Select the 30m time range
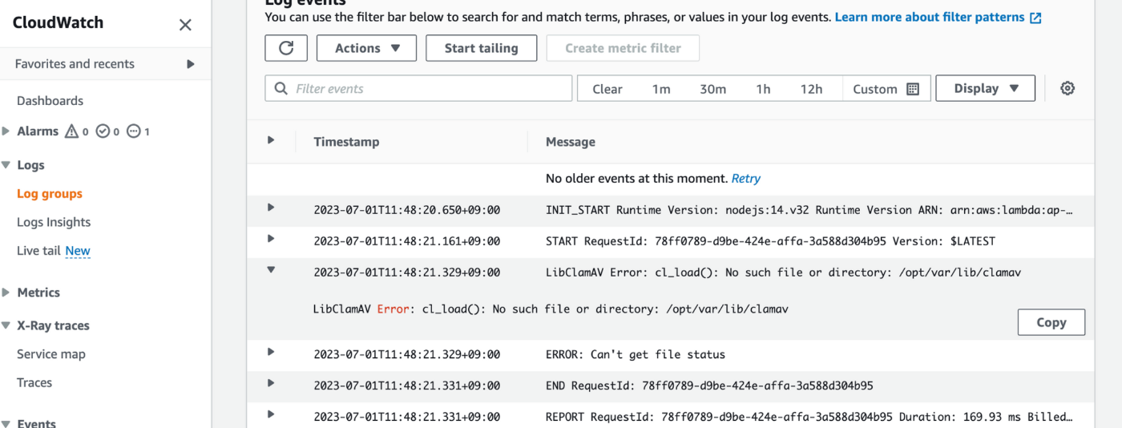The height and width of the screenshot is (428, 1122). coord(713,89)
